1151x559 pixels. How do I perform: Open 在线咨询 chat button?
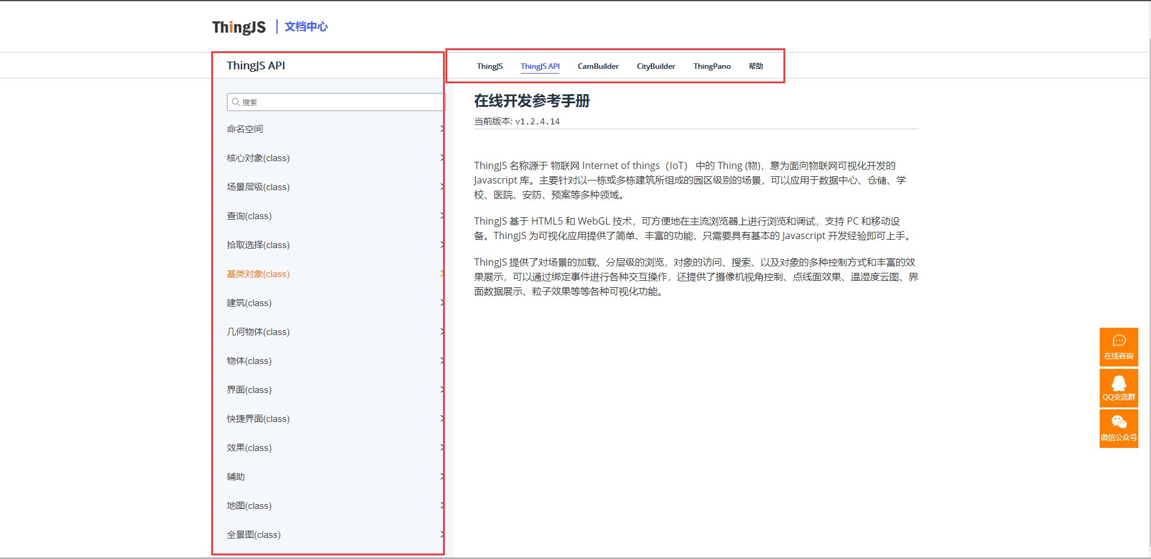[x=1118, y=347]
